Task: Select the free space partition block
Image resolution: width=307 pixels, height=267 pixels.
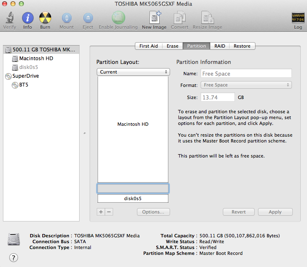Action: coord(133,188)
